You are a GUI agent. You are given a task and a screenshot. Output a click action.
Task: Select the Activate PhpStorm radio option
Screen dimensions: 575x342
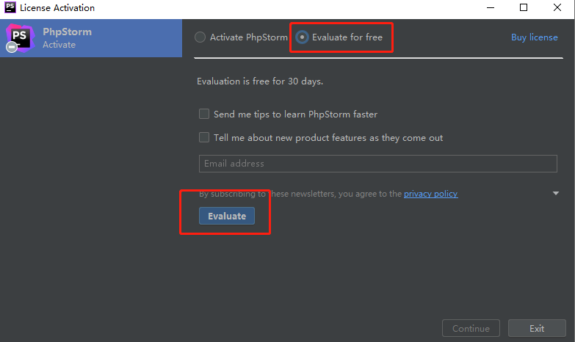200,37
